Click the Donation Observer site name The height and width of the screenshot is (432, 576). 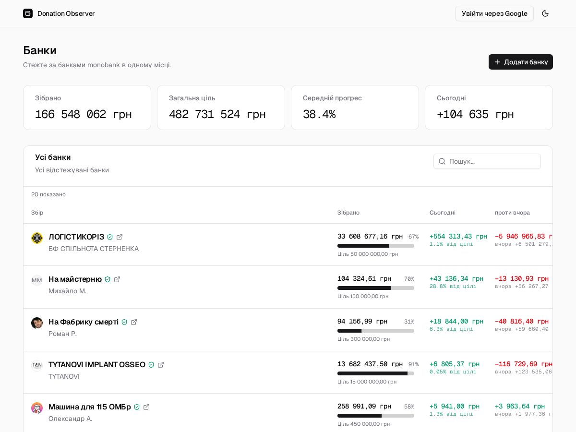pos(66,13)
